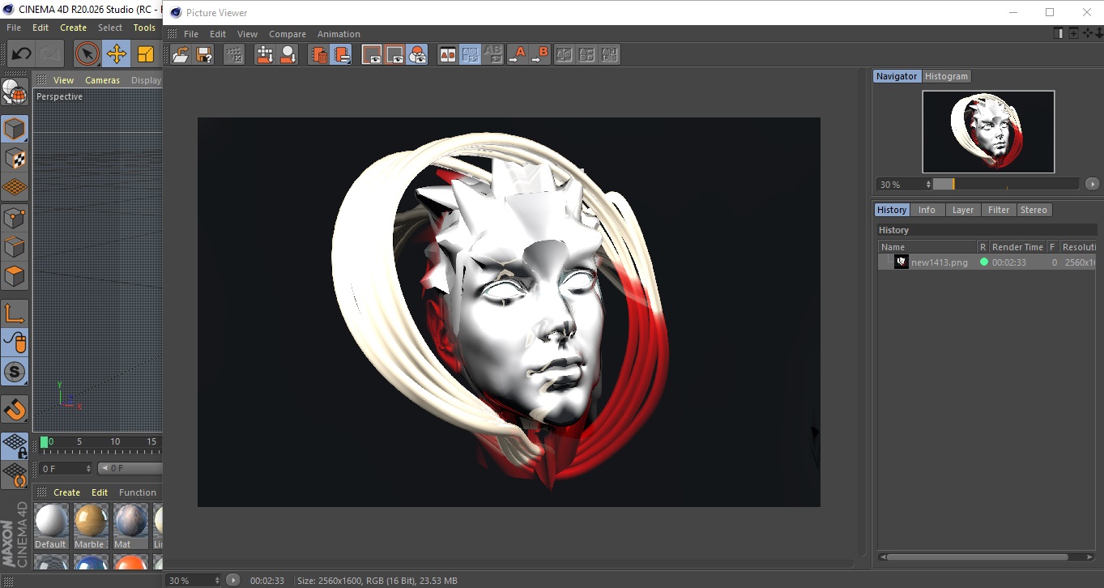
Task: Select the Set as A compare icon
Action: 517,54
